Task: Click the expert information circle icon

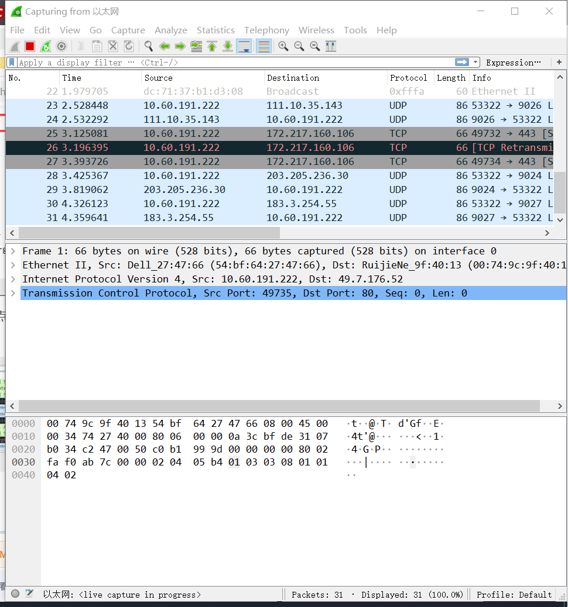Action: (15, 594)
